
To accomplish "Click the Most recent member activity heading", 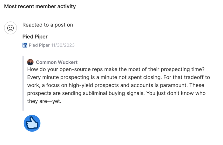I will [x=40, y=6].
